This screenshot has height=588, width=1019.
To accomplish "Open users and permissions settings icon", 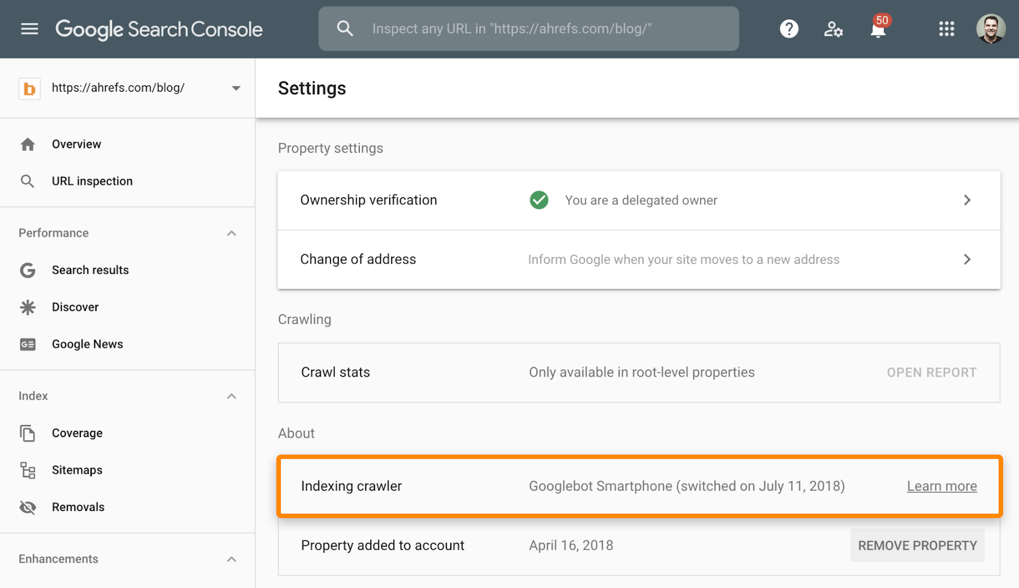I will [x=833, y=29].
